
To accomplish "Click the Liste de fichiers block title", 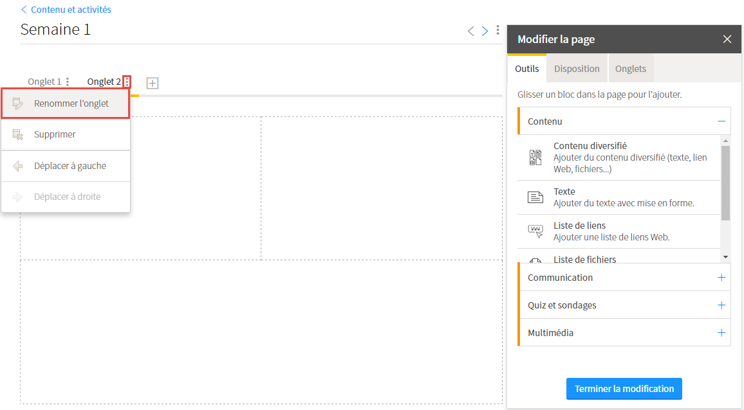I will [x=584, y=259].
